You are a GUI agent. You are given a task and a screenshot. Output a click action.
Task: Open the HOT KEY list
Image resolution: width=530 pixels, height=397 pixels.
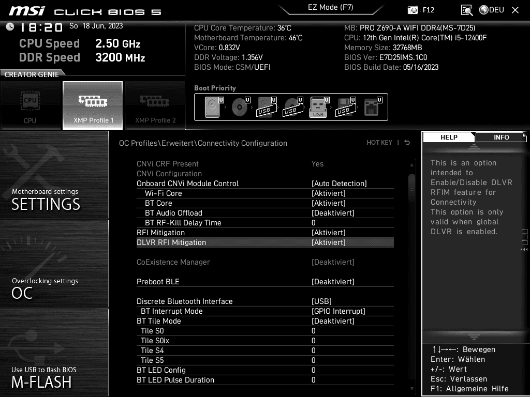coord(379,143)
